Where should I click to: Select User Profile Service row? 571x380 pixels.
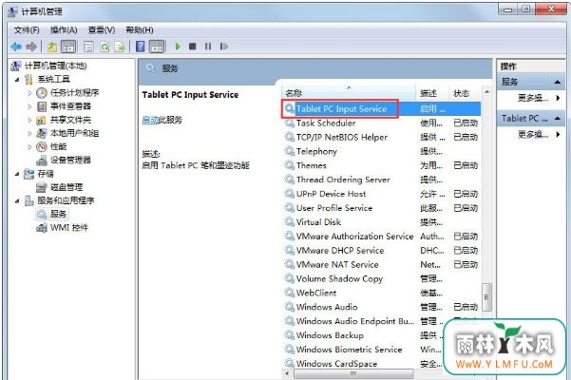coord(382,208)
